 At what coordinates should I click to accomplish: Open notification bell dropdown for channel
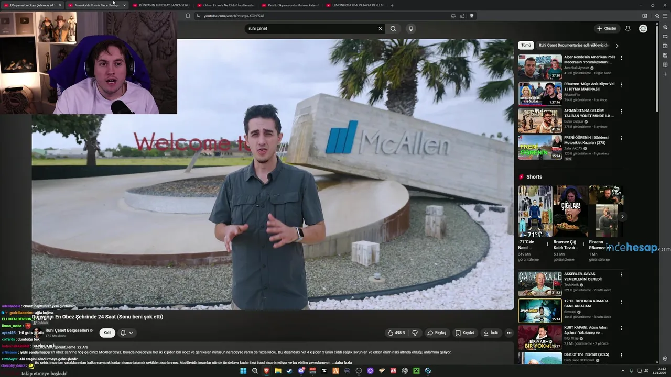(127, 332)
